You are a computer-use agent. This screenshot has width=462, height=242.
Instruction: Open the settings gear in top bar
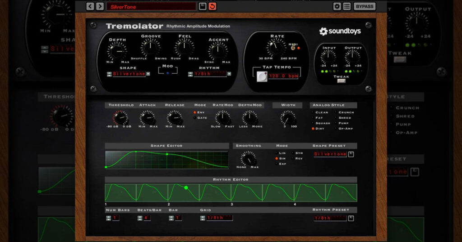[x=337, y=6]
